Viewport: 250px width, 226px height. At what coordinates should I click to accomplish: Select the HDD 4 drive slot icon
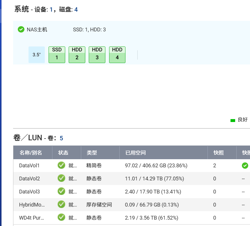pos(117,54)
